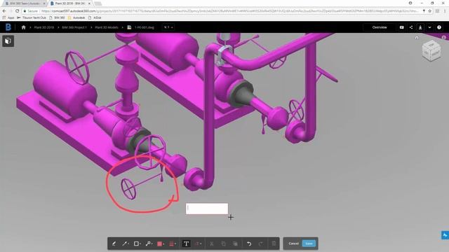Image resolution: width=449 pixels, height=252 pixels.
Task: Redo the markup action
Action: click(260, 244)
